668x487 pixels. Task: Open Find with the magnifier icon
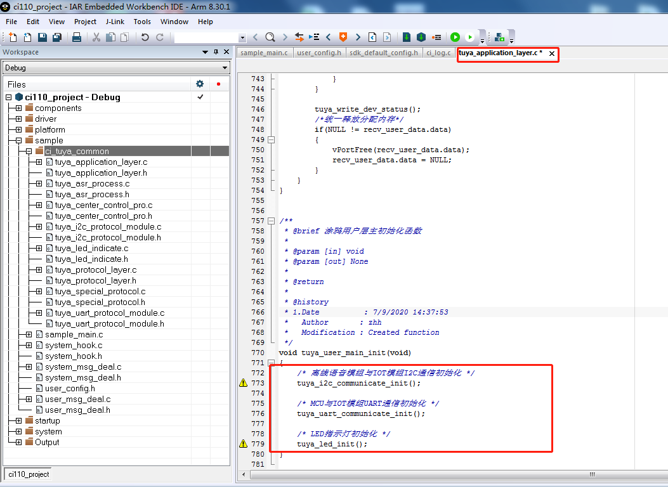point(270,37)
